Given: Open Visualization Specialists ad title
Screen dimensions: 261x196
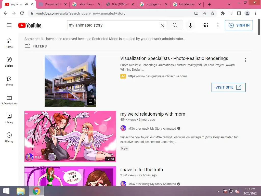Looking at the screenshot, I should pyautogui.click(x=174, y=58).
